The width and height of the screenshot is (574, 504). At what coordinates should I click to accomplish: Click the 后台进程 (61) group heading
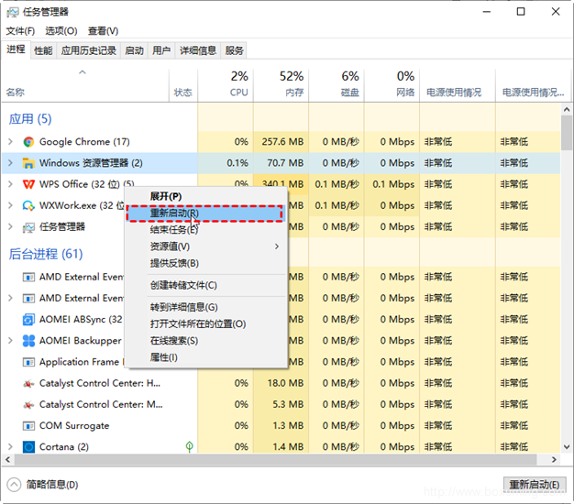(x=46, y=254)
